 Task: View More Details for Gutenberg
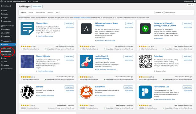[x=188, y=60]
